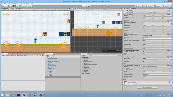This screenshot has width=173, height=97.
Task: Open the Orientation dropdown
Action: pyautogui.click(x=157, y=27)
